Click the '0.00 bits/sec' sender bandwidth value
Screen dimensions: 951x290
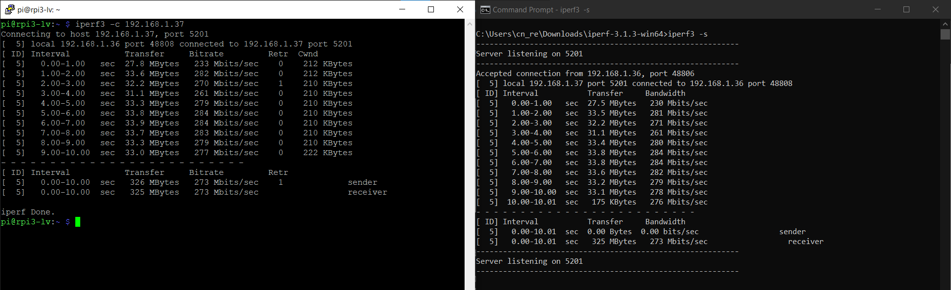tap(670, 232)
